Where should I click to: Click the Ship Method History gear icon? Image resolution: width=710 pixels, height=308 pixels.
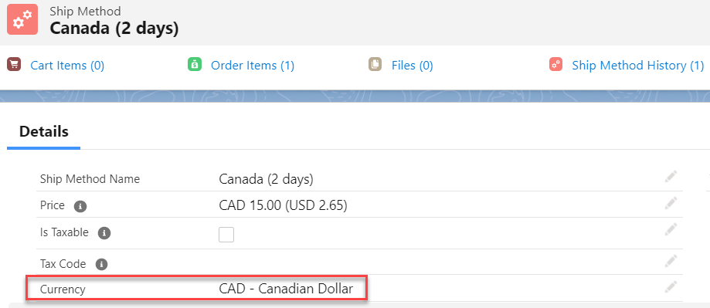(555, 65)
